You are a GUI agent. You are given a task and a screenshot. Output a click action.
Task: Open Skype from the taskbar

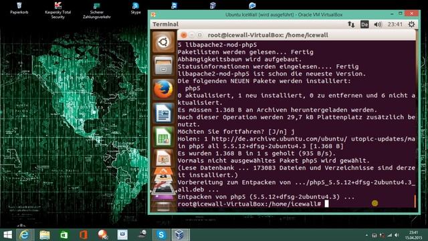pyautogui.click(x=161, y=235)
